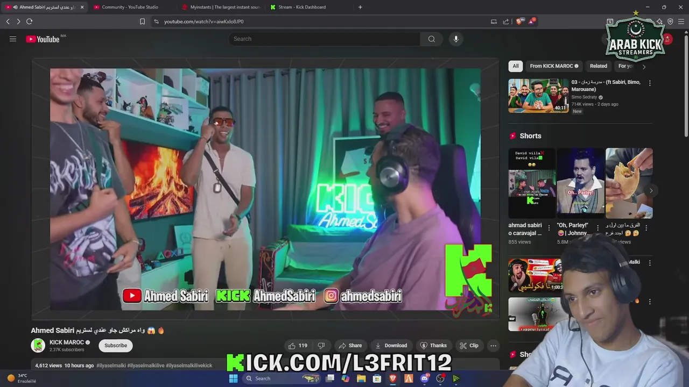
Task: Download the video
Action: coord(391,346)
